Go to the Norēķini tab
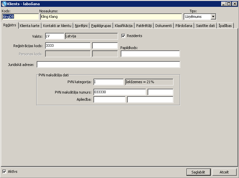This screenshot has width=239, height=178. click(x=81, y=25)
